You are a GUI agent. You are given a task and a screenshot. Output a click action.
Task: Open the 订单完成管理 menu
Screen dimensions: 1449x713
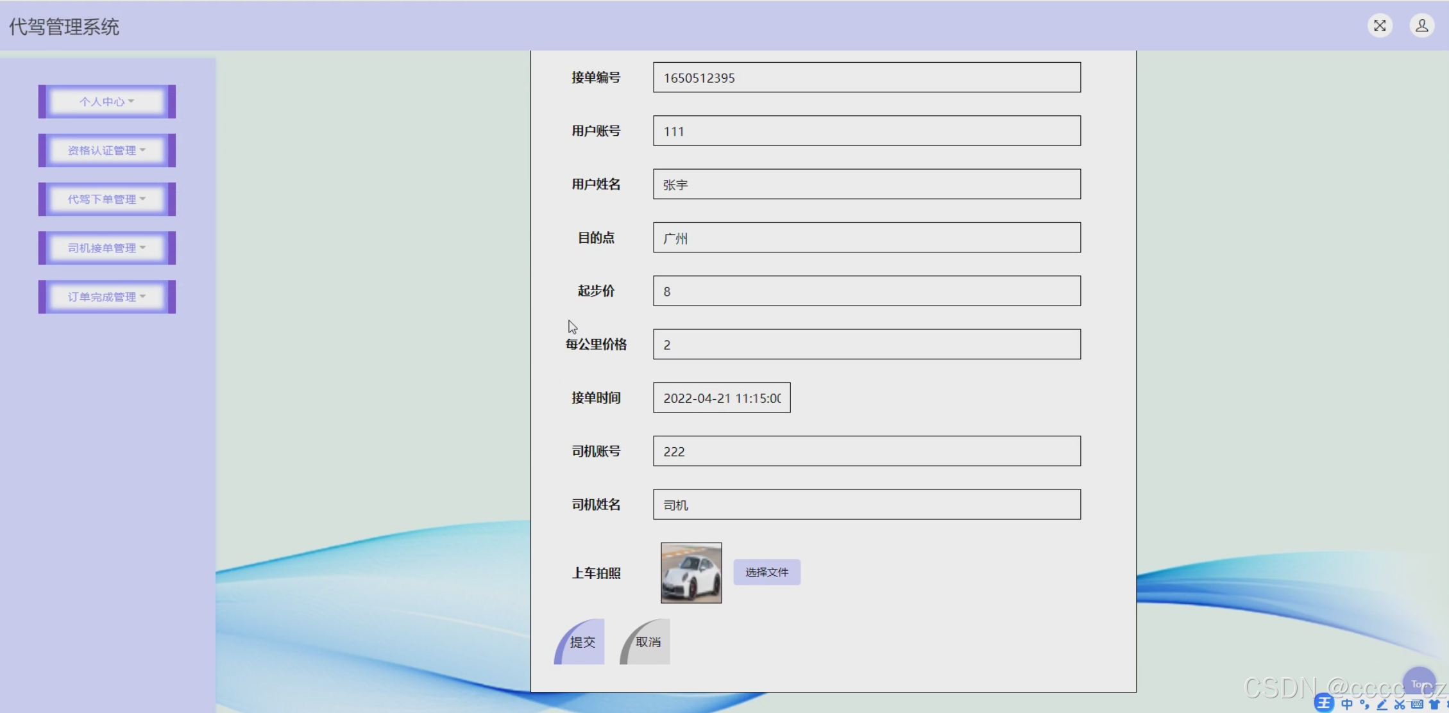point(106,297)
